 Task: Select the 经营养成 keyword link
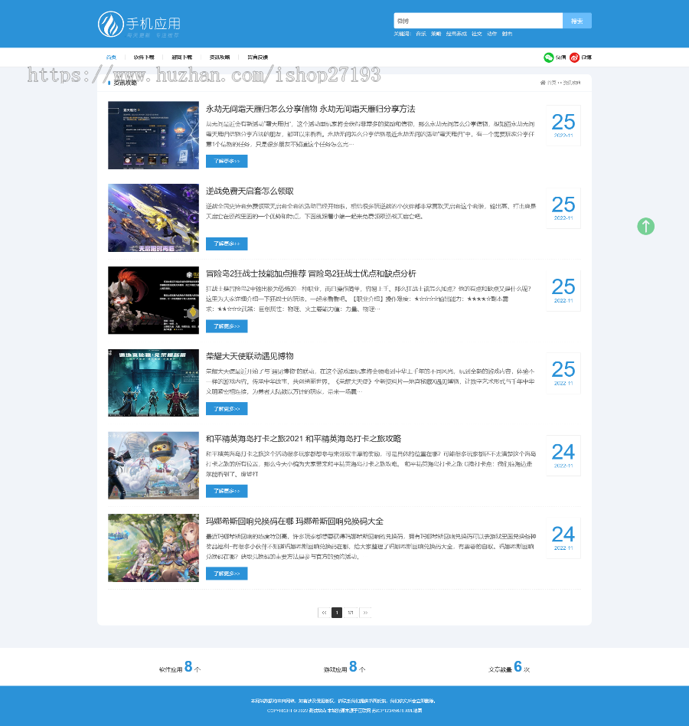click(456, 34)
